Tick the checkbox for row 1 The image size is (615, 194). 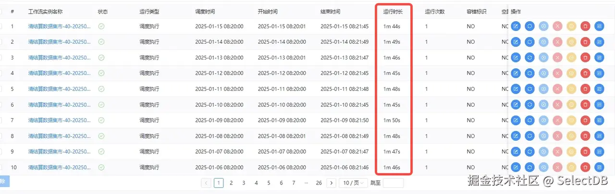point(0,26)
